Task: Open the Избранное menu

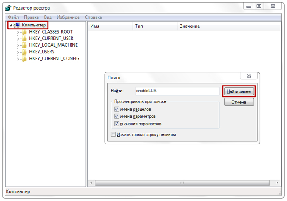Action: click(68, 17)
